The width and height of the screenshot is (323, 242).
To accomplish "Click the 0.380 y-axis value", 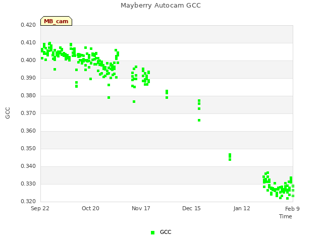I will 28,95.
